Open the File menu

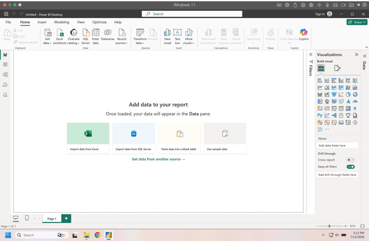[x=8, y=22]
